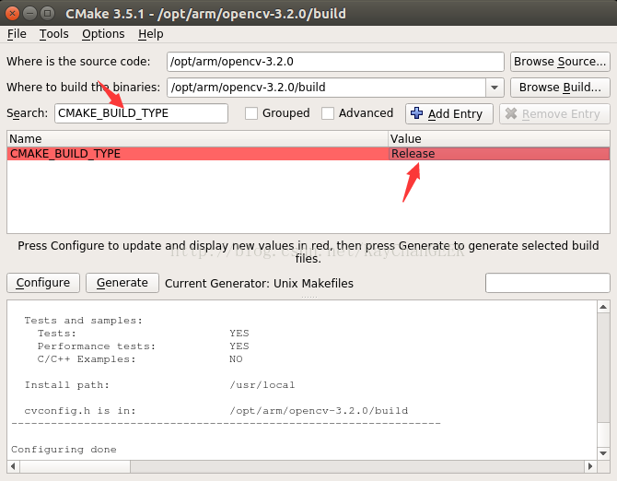Click the Name column header
617x481 pixels.
(198, 139)
